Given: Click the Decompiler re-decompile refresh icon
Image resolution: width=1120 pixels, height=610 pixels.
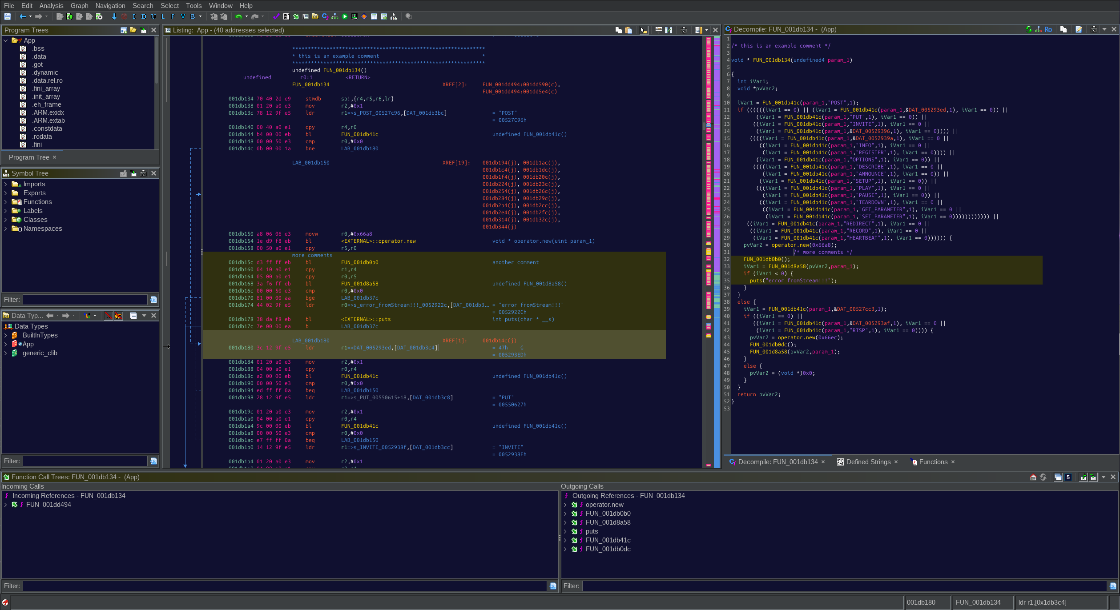Looking at the screenshot, I should pos(1029,29).
